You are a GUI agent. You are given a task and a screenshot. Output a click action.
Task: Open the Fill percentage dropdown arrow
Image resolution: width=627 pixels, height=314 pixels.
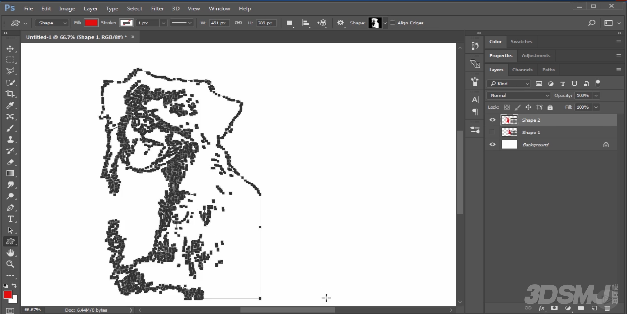[x=596, y=107]
